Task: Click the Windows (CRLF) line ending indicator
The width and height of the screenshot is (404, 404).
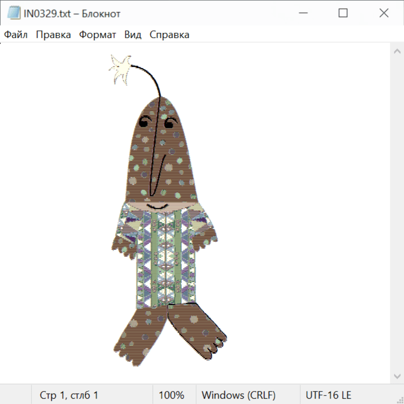Action: pyautogui.click(x=238, y=395)
